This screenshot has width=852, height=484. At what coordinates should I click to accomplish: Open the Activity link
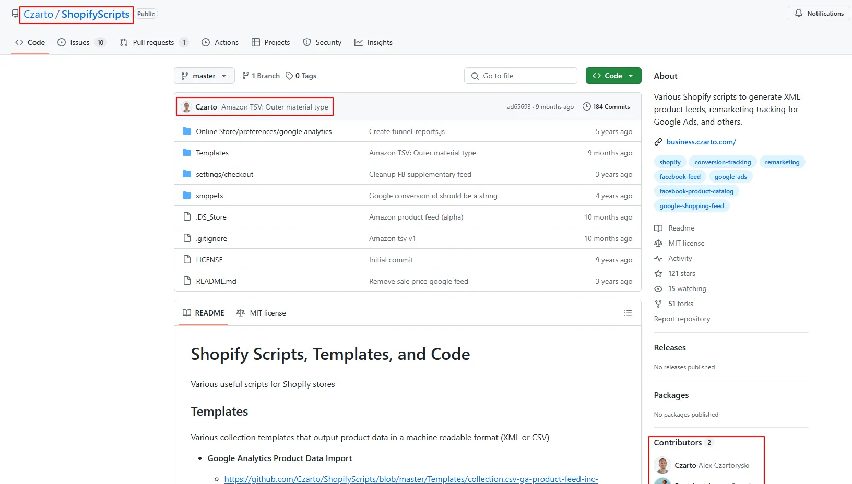click(x=673, y=258)
